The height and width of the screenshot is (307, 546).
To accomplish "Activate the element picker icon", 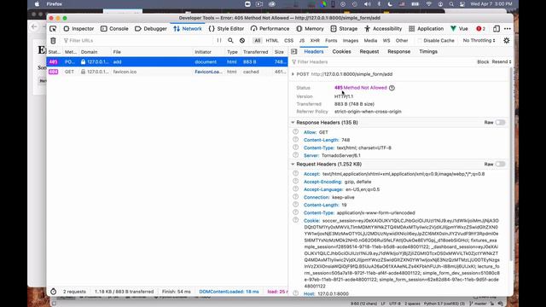I will (53, 29).
